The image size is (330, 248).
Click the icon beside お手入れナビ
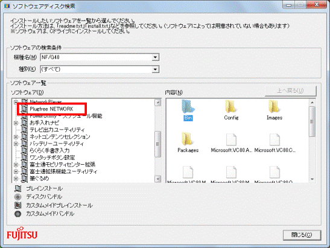tap(25, 122)
